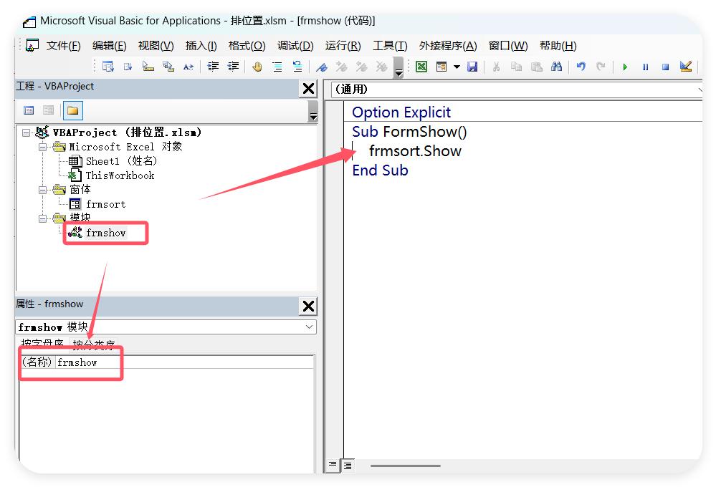Click the Parameter Info toolbar icon
The width and height of the screenshot is (716, 487).
pyautogui.click(x=168, y=67)
